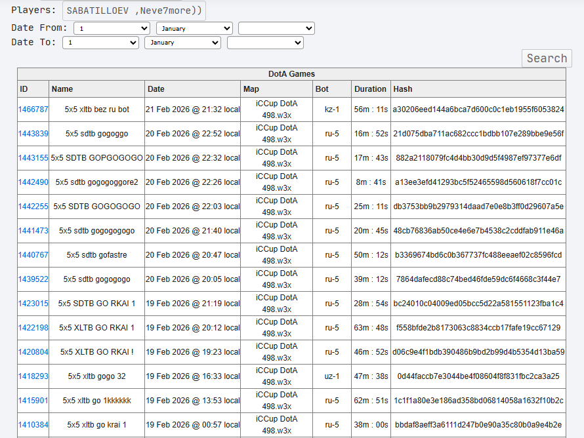Open game ID 1442255
The image size is (584, 438).
click(33, 207)
